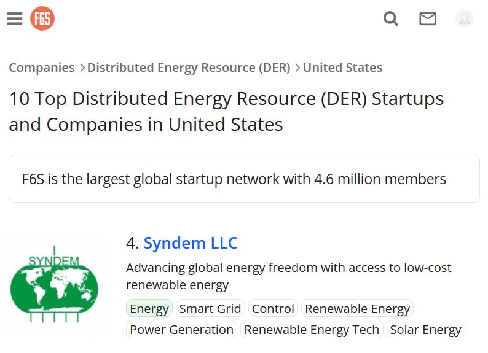The height and width of the screenshot is (353, 488).
Task: Click the page heading about DER Startups
Action: pos(226,111)
